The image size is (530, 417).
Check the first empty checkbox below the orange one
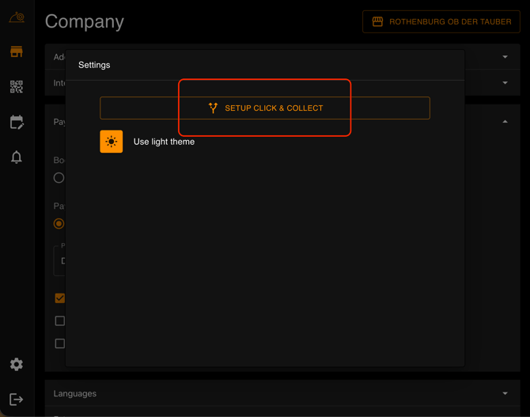(60, 320)
